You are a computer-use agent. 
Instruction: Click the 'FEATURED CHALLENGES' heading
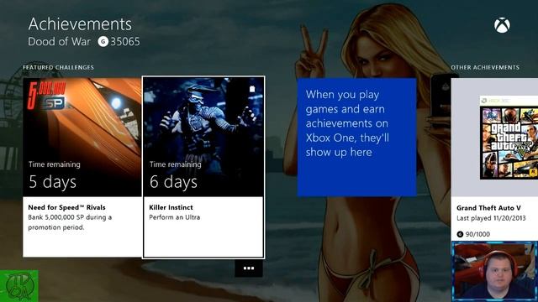[x=58, y=67]
